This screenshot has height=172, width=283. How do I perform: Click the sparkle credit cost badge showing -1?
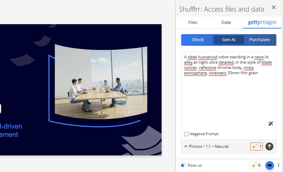pos(256,146)
